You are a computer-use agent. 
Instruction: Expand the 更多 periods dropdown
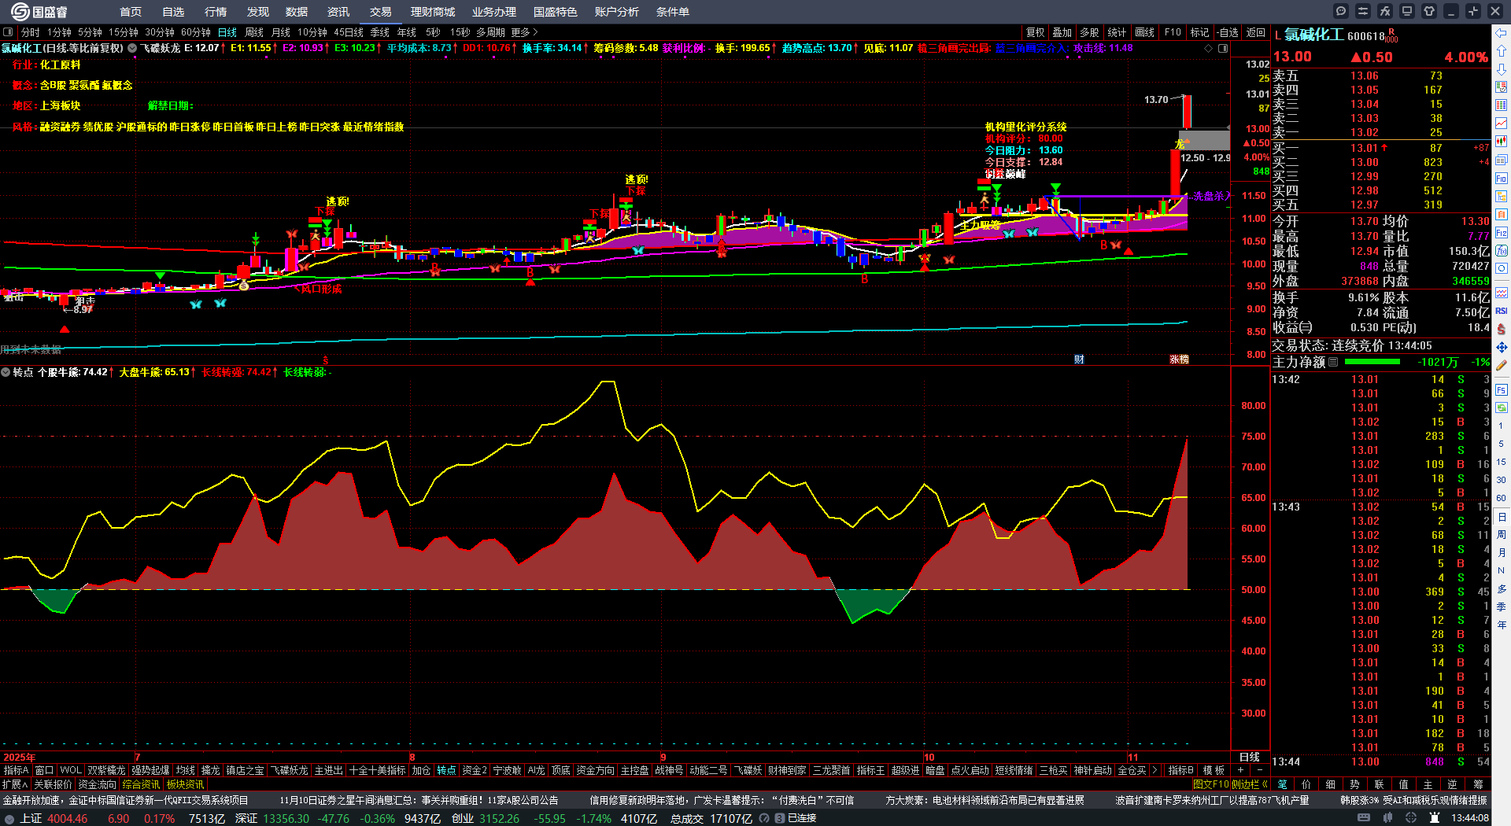point(524,32)
